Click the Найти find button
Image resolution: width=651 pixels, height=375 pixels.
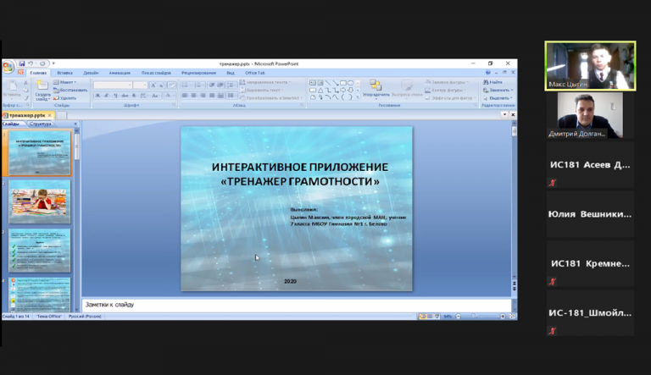[x=492, y=82]
